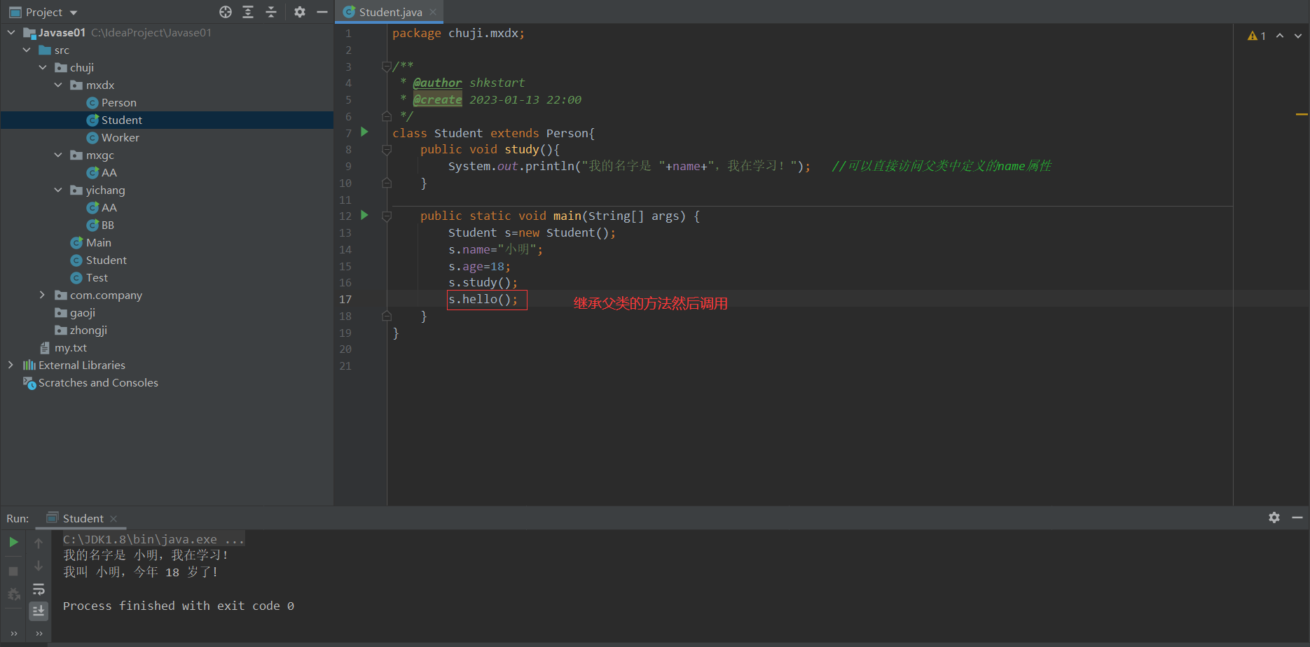Click the Stop process button in Run panel

[x=13, y=571]
